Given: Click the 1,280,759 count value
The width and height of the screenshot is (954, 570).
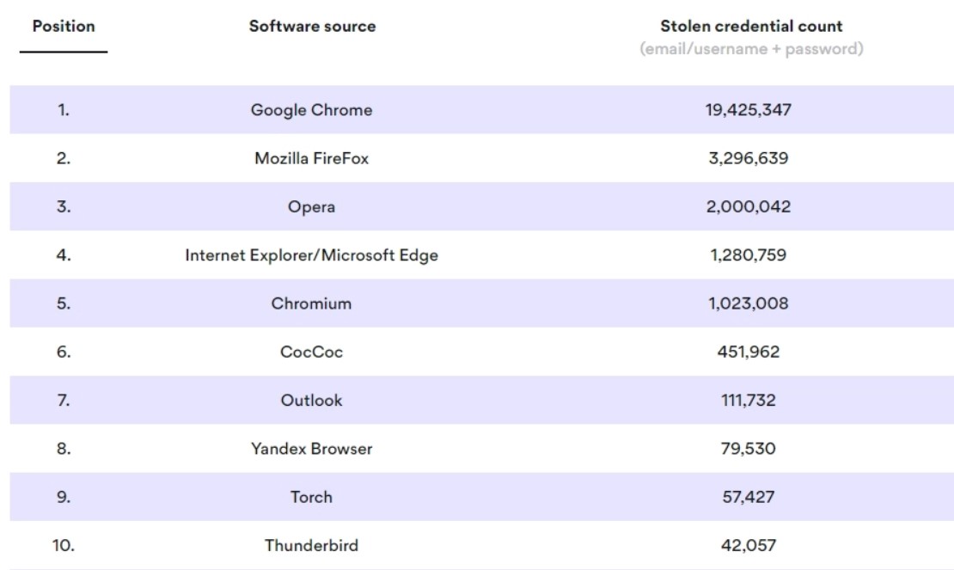Looking at the screenshot, I should [748, 255].
